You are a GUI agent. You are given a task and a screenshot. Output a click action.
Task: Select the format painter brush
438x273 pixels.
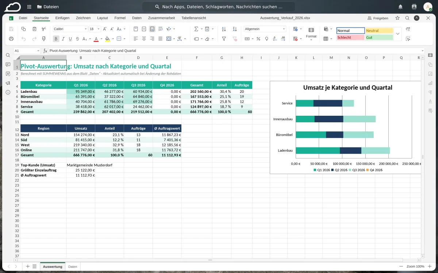[44, 39]
